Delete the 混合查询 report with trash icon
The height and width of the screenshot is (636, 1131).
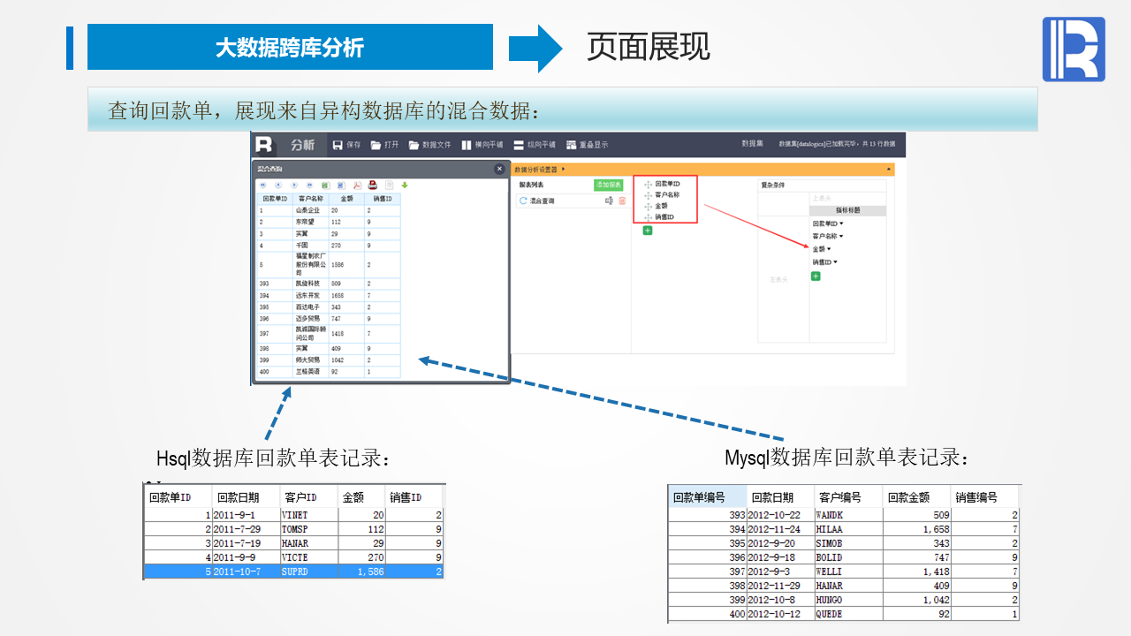click(x=622, y=201)
